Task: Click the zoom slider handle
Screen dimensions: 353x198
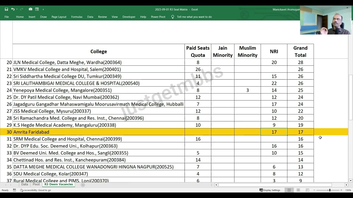Action: point(330,190)
